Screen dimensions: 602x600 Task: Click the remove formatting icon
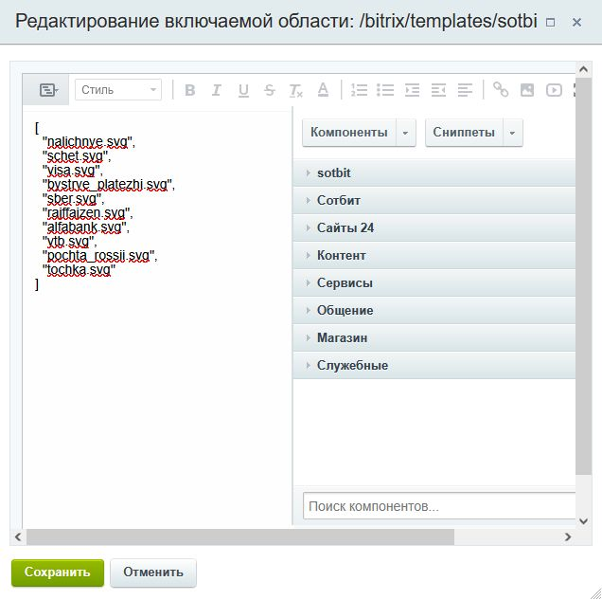[x=295, y=90]
